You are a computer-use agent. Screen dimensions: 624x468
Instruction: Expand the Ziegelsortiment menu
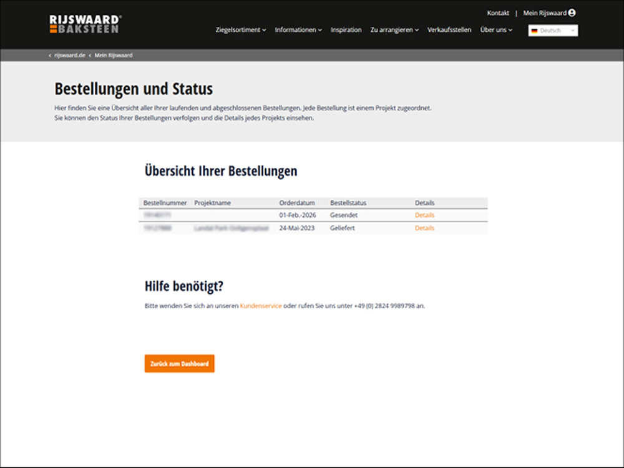240,30
